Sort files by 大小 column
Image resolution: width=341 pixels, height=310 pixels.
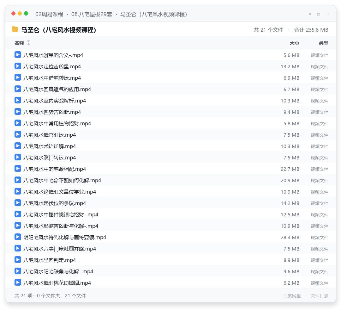point(295,43)
